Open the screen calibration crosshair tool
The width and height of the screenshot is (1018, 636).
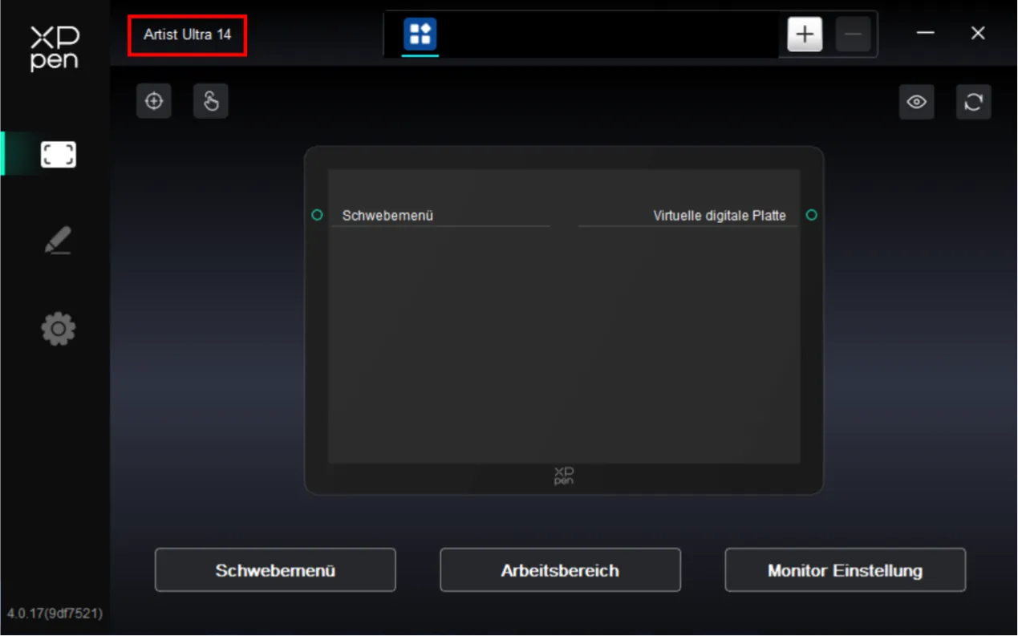[x=153, y=101]
